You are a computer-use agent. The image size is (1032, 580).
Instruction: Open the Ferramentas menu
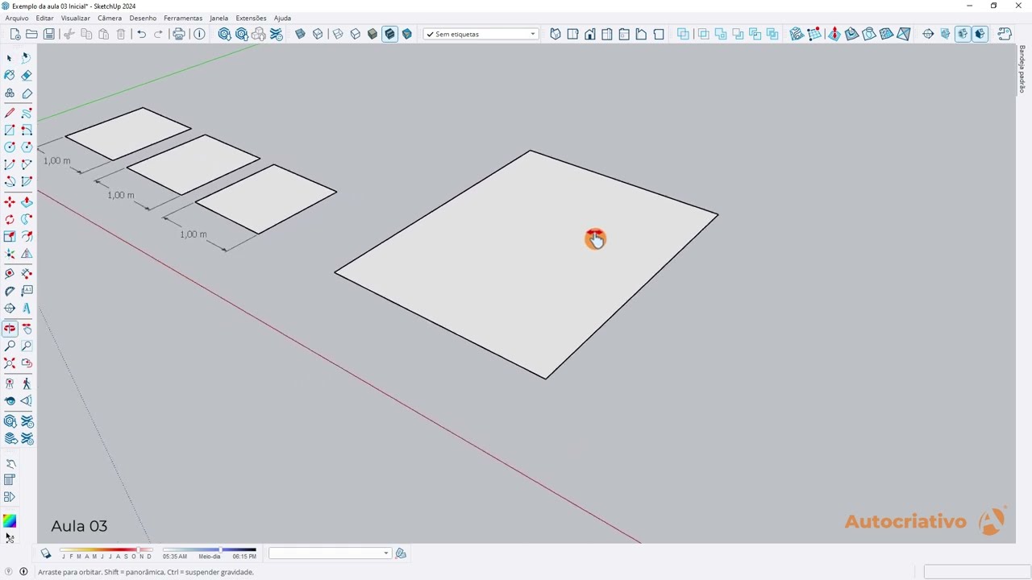pyautogui.click(x=183, y=18)
